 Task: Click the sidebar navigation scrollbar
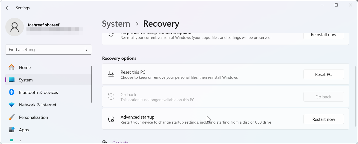click(x=92, y=84)
